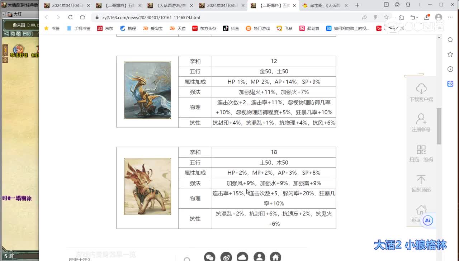The height and width of the screenshot is (261, 459).
Task: Click the 日历 button in game window
Action: [27, 34]
